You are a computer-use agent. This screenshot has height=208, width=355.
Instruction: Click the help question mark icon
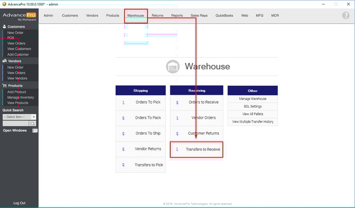[346, 15]
